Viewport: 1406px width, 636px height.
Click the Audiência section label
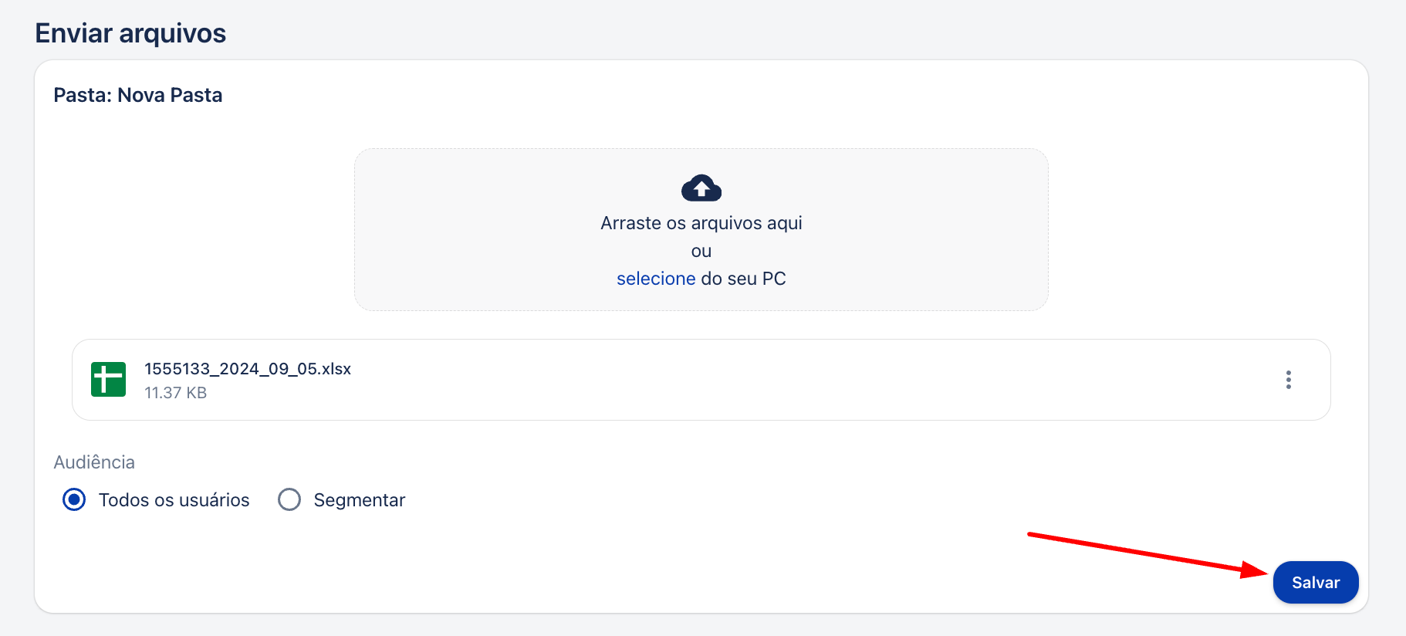[94, 462]
